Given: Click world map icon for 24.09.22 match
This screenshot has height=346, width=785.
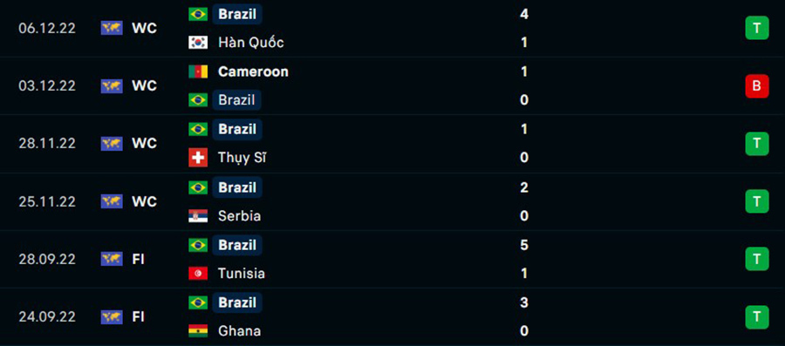Looking at the screenshot, I should (x=112, y=316).
